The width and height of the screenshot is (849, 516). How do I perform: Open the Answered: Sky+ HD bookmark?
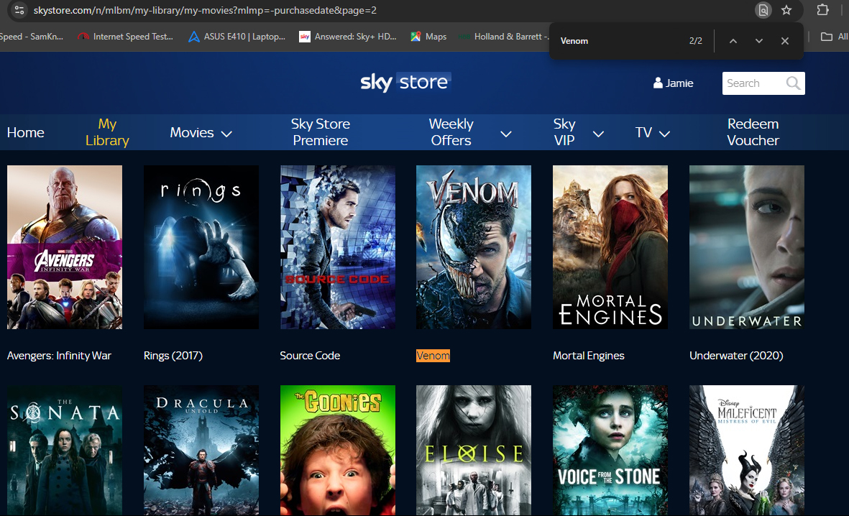[x=348, y=37]
